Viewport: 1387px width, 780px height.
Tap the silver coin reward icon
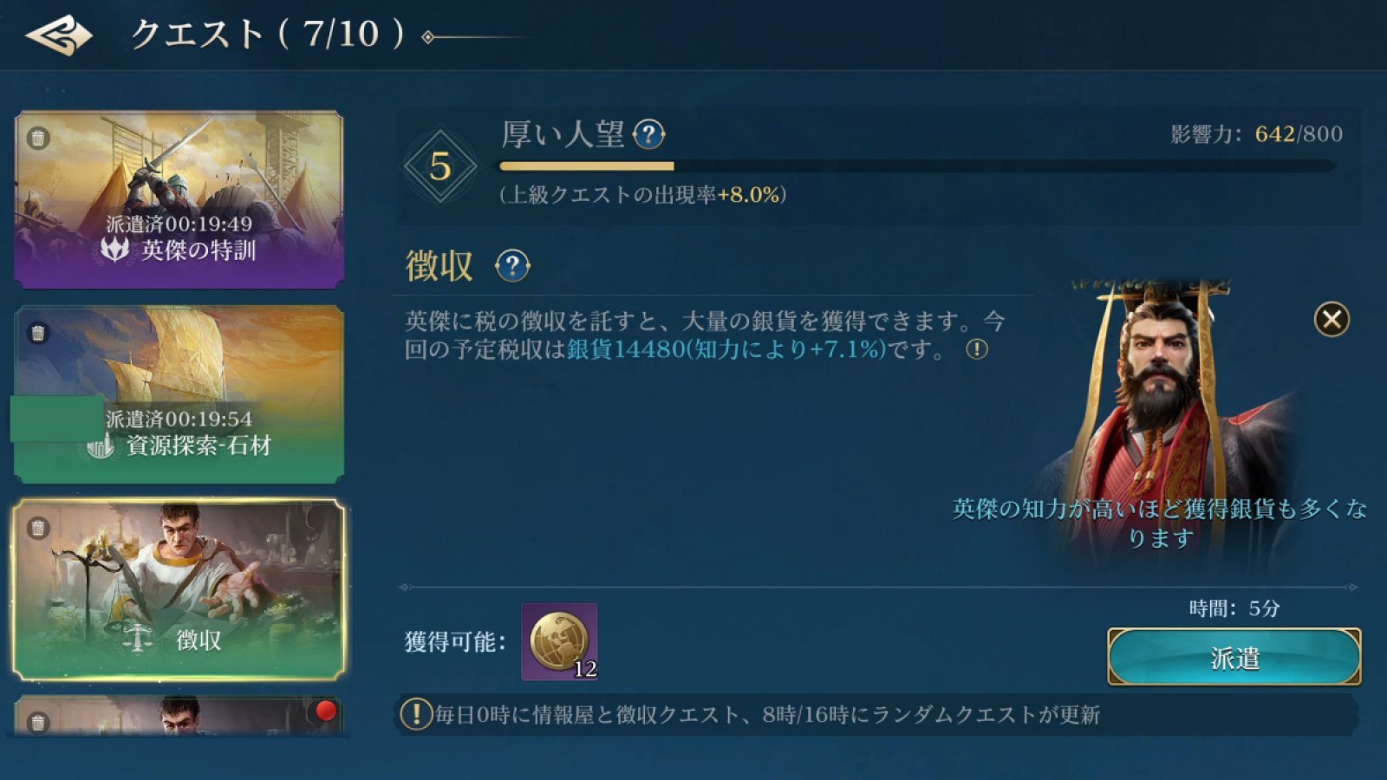559,642
